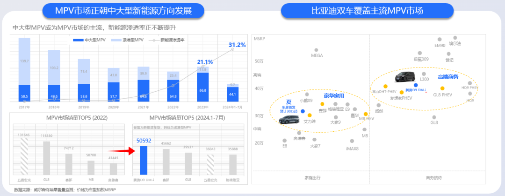Click the 高端商务 oval heading
The width and height of the screenshot is (505, 196).
[448, 77]
